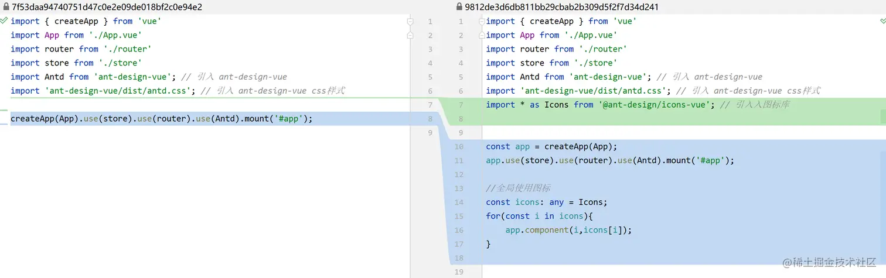The height and width of the screenshot is (278, 886).
Task: Click the green checkmark in the 7f53daa pane
Action: tap(4, 20)
